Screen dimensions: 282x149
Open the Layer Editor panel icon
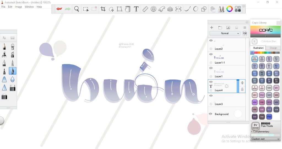[x=213, y=9]
